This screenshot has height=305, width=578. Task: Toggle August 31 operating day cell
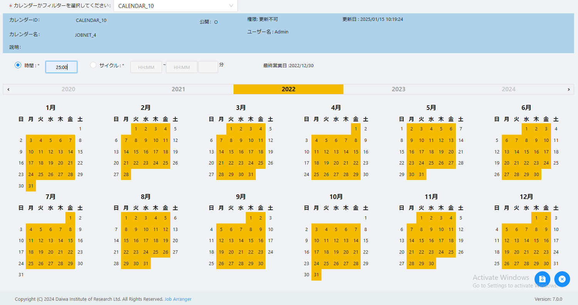click(x=146, y=264)
